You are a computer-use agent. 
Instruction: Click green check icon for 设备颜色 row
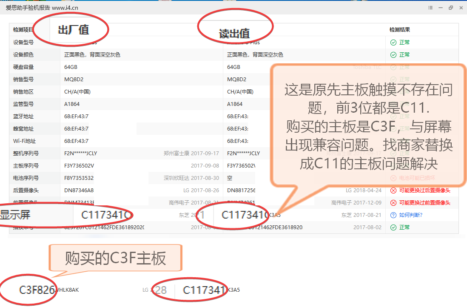tap(393, 55)
